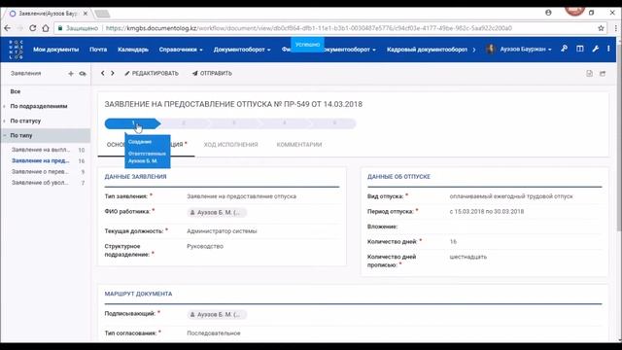Expand Документооборот dropdown menu

click(242, 50)
